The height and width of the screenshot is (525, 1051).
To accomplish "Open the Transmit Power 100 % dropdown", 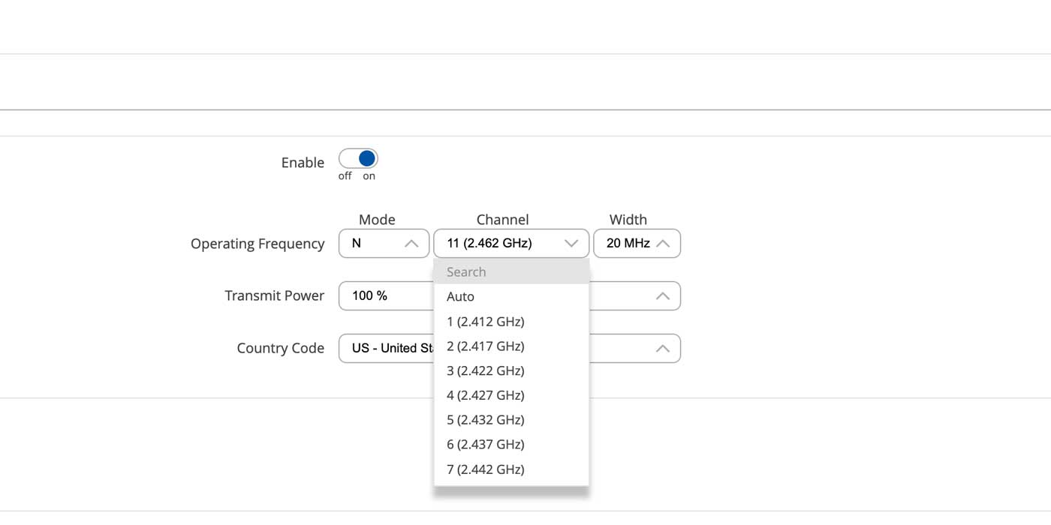I will 383,296.
